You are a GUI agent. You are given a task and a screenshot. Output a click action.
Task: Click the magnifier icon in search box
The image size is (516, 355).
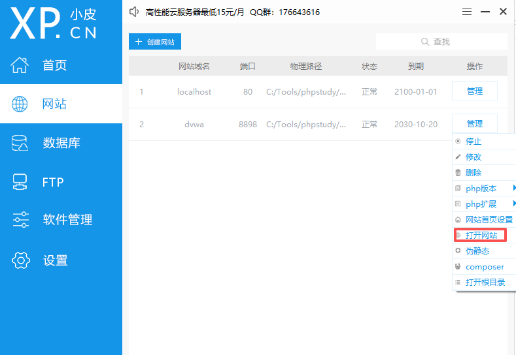tap(425, 42)
